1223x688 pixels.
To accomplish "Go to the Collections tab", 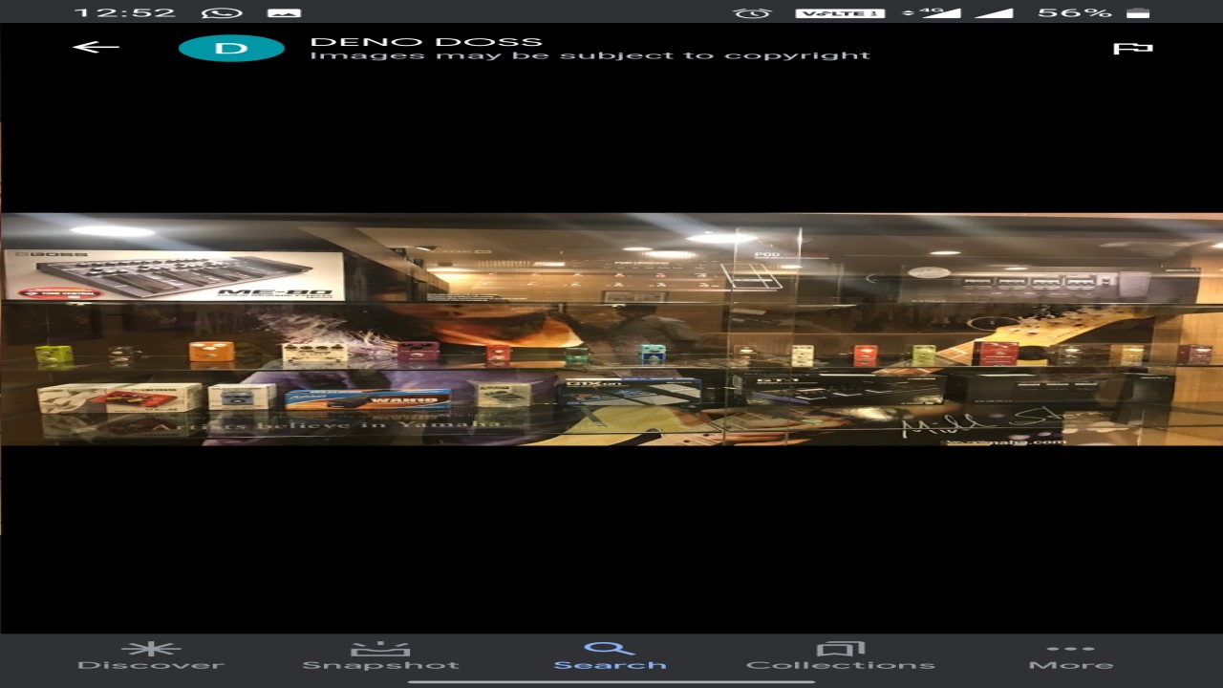I will coord(840,656).
